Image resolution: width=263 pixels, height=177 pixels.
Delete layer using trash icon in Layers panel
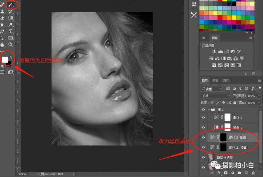click(253, 173)
